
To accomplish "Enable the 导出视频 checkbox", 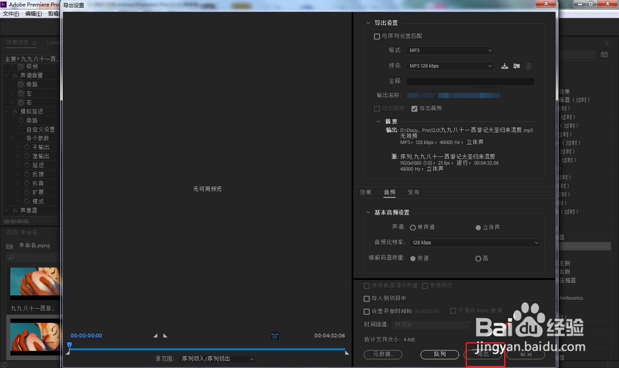I will (377, 108).
